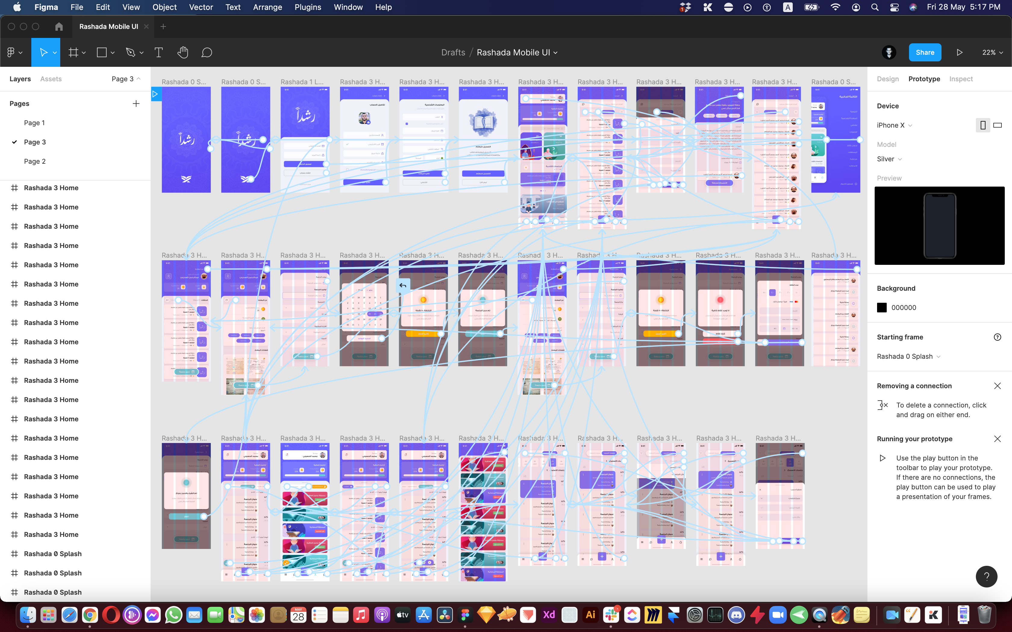Expand the Silver model dropdown
The height and width of the screenshot is (632, 1012).
coord(889,159)
